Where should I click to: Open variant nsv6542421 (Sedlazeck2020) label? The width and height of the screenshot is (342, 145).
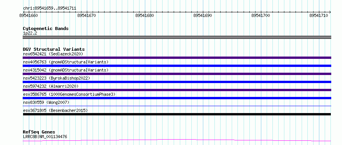[53, 54]
